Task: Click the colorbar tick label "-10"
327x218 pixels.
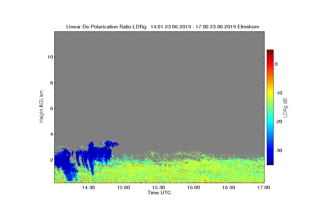Action: (x=278, y=93)
